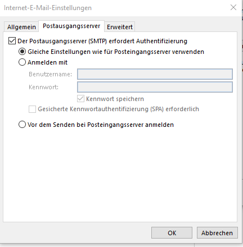Click the 'Kennwort speichern' label text

point(115,99)
